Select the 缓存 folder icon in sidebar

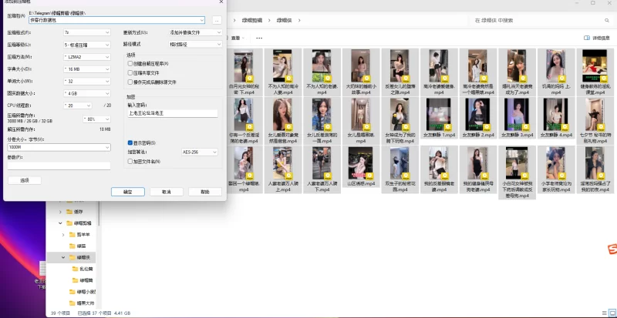click(69, 211)
